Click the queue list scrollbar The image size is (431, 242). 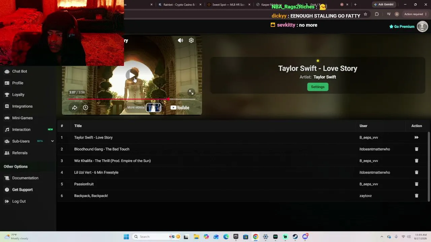(x=429, y=166)
